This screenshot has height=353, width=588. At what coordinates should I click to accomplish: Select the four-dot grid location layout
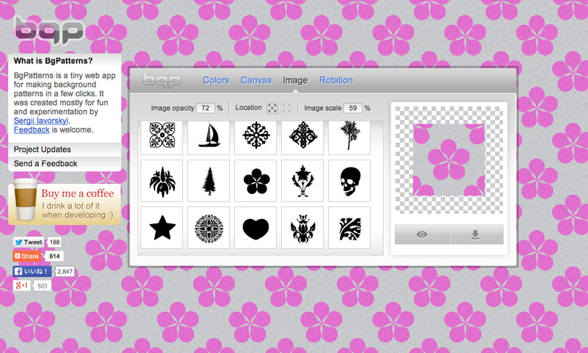point(286,108)
